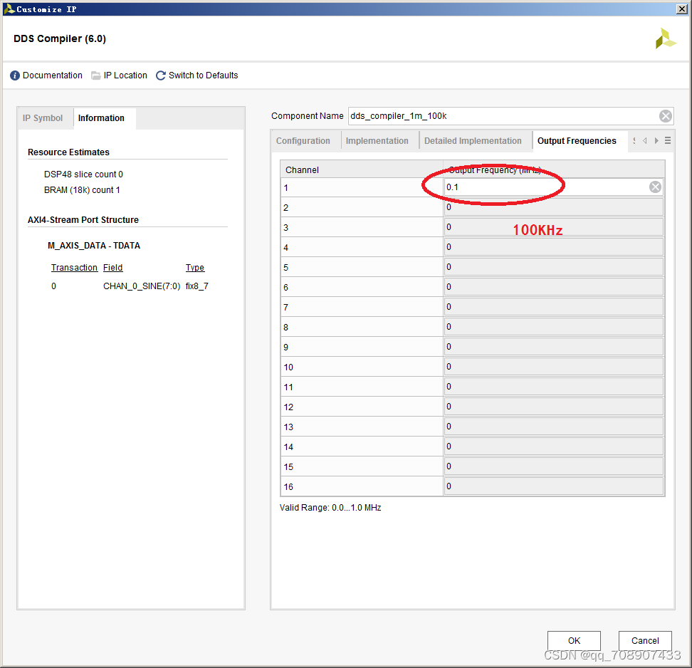692x668 pixels.
Task: Click the OK button
Action: point(574,641)
